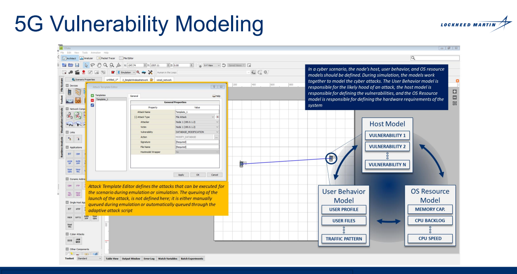
Task: Open the 2_SimpleWirelessNetwork scenario tab
Action: point(137,80)
